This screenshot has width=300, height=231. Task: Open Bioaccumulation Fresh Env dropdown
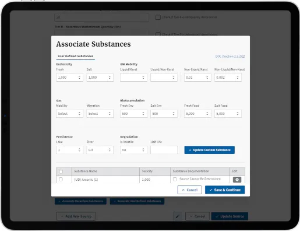pos(133,114)
